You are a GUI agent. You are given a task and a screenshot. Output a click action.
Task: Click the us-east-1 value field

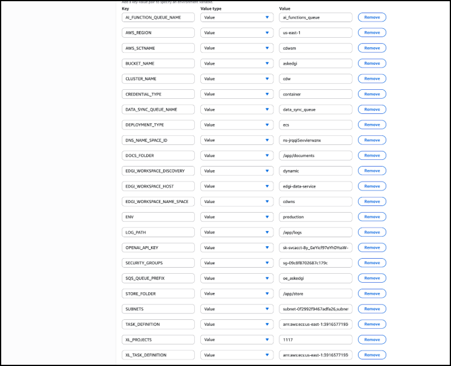pos(315,33)
